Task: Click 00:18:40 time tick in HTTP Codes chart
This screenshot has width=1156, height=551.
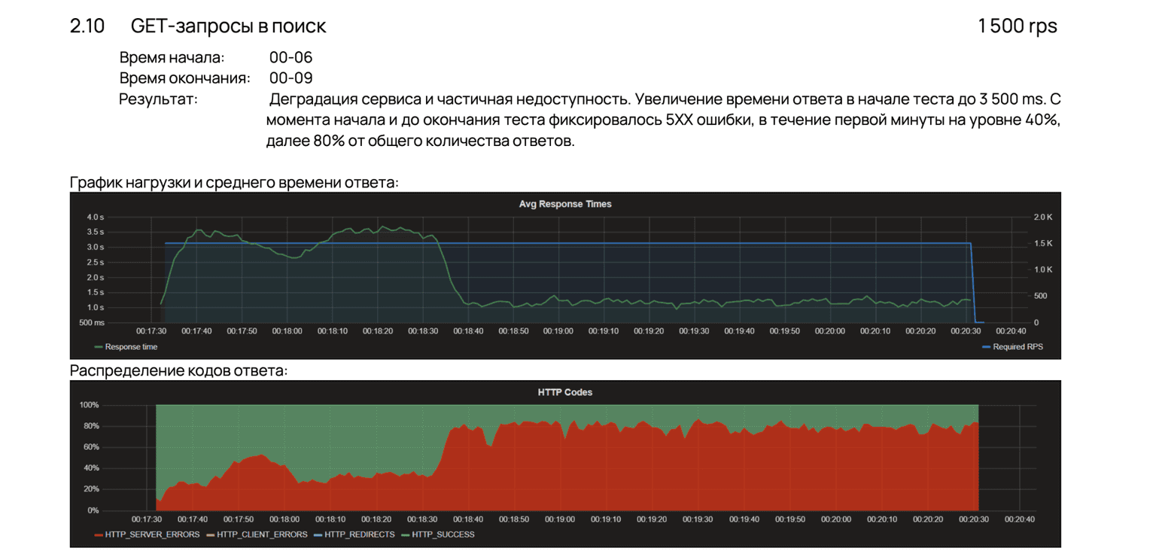Action: (x=469, y=519)
